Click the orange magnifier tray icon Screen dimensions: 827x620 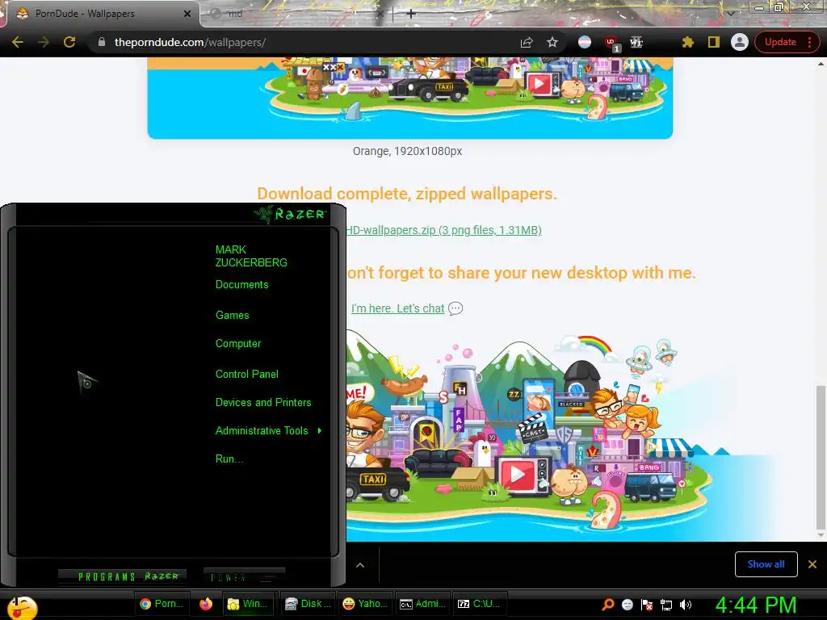click(x=607, y=605)
